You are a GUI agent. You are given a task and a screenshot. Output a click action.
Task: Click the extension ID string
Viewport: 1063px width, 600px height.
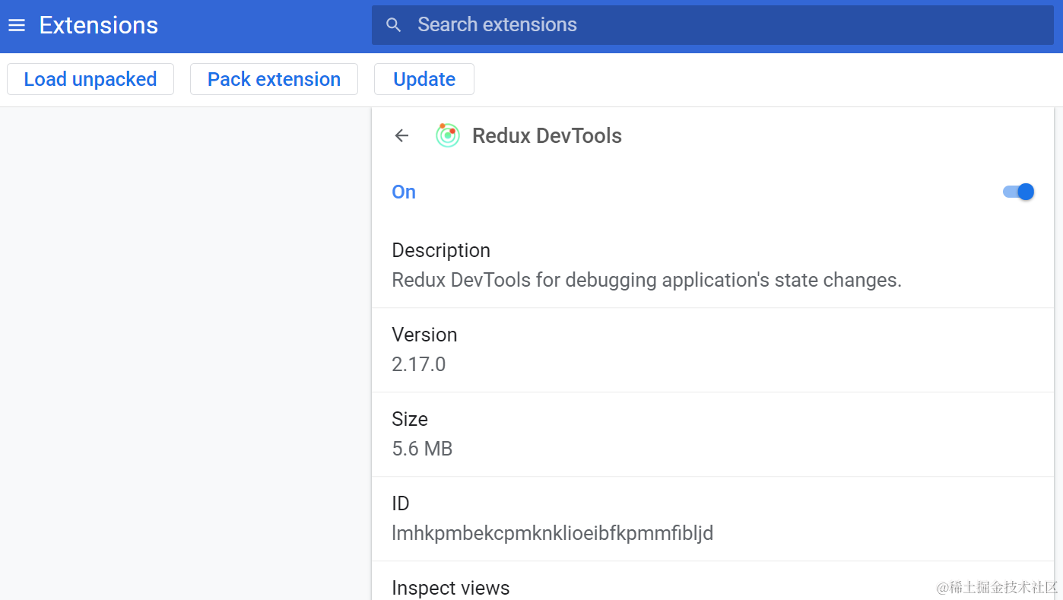(x=552, y=533)
